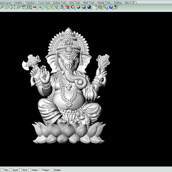Click the Shade gray sphere icon

(x=78, y=7)
